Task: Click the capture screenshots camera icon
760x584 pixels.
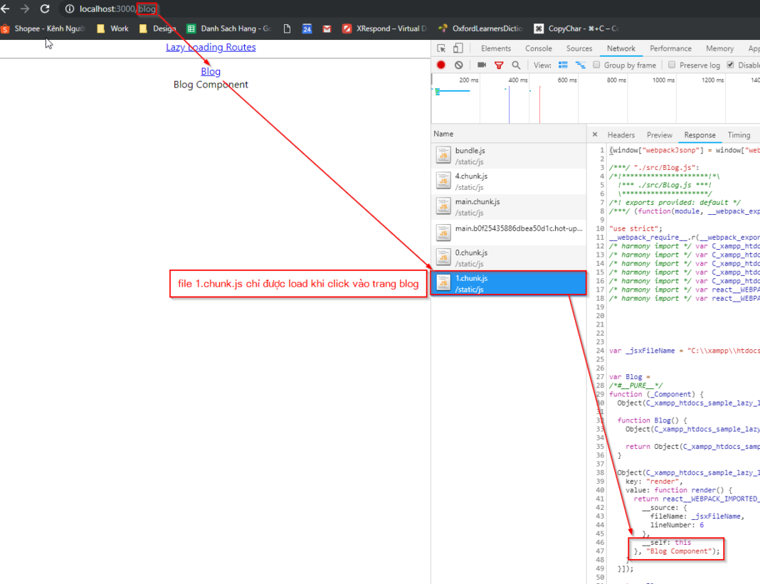Action: 482,65
